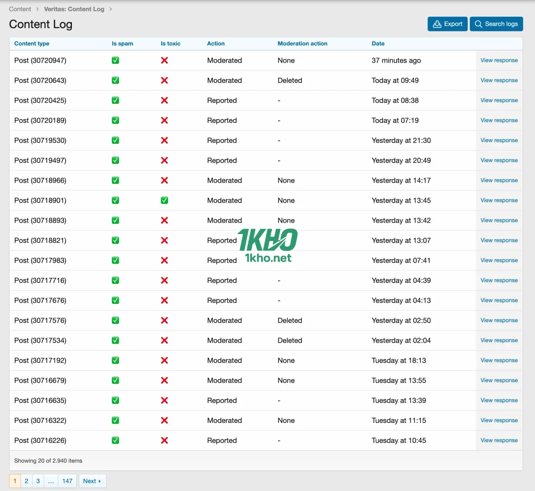Open Search logs with magnifier icon
Viewport: 535px width, 491px height.
pyautogui.click(x=479, y=24)
